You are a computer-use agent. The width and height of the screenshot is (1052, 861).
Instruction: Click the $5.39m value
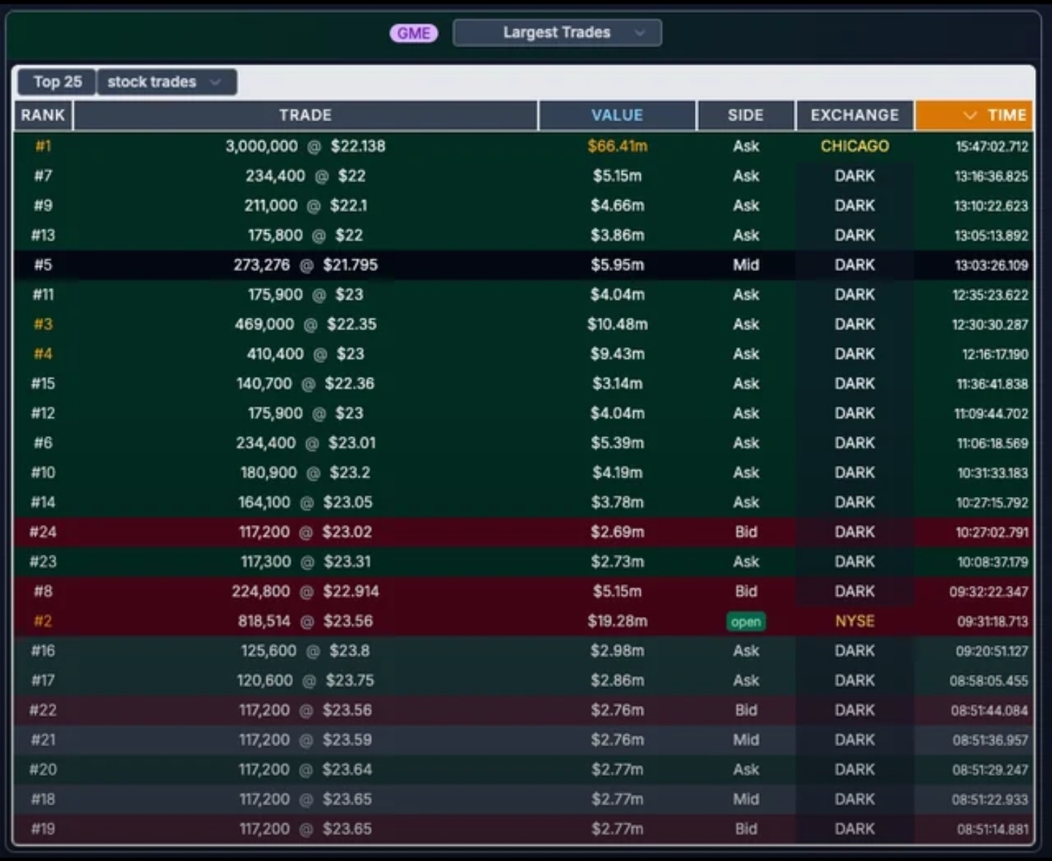(x=617, y=443)
